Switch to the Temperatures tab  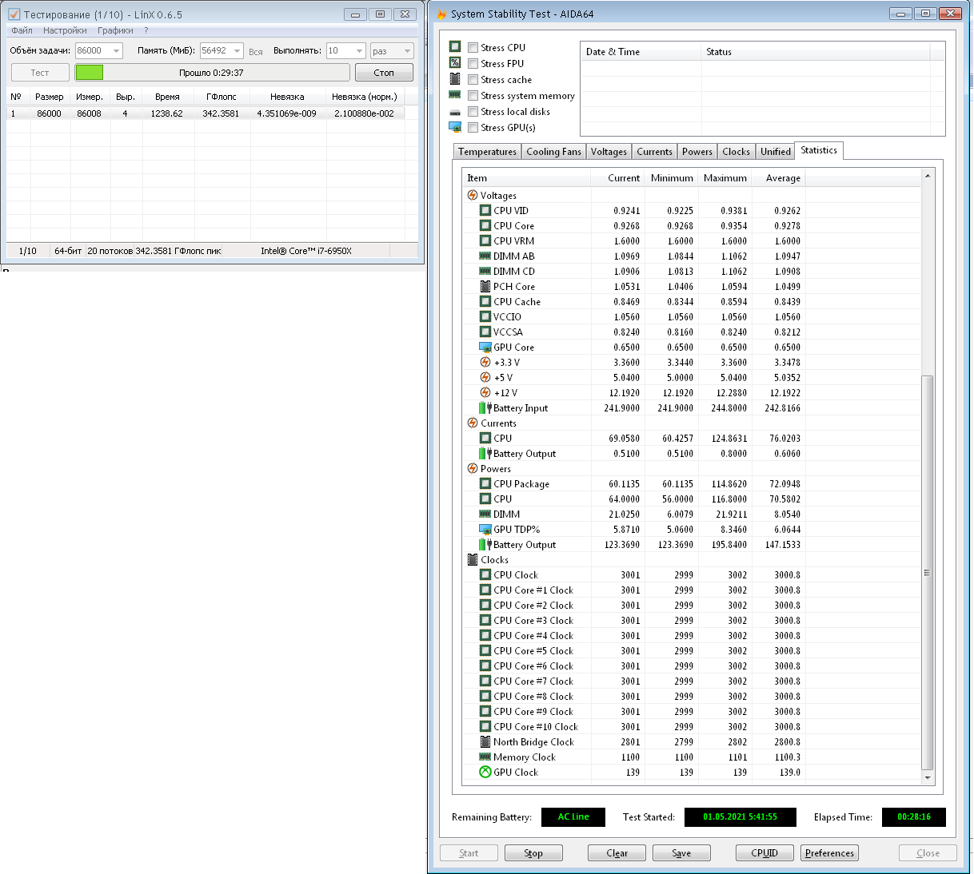click(x=487, y=152)
